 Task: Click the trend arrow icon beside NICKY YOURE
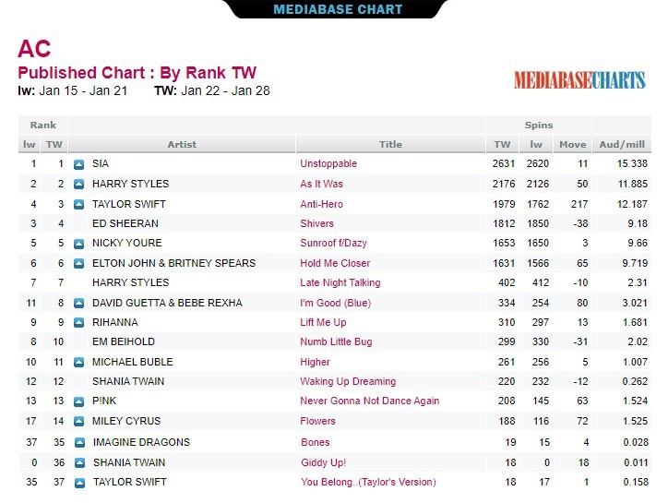(x=78, y=244)
